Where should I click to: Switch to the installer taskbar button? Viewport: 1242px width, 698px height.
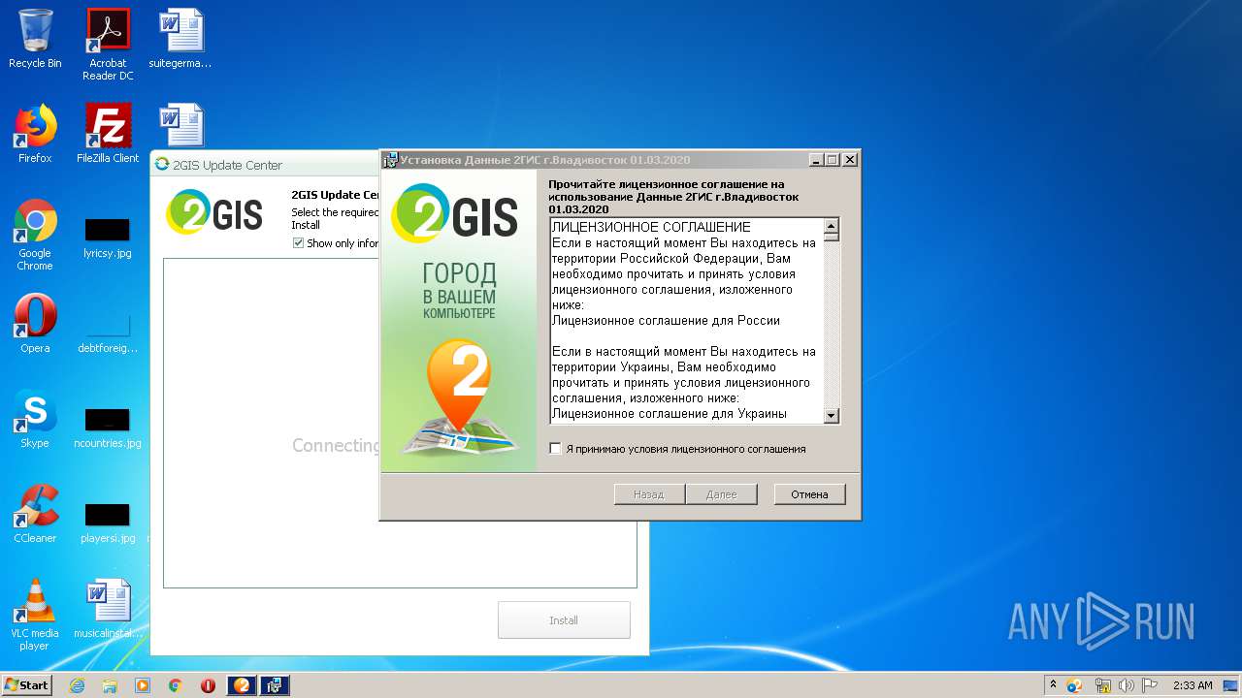[x=275, y=685]
